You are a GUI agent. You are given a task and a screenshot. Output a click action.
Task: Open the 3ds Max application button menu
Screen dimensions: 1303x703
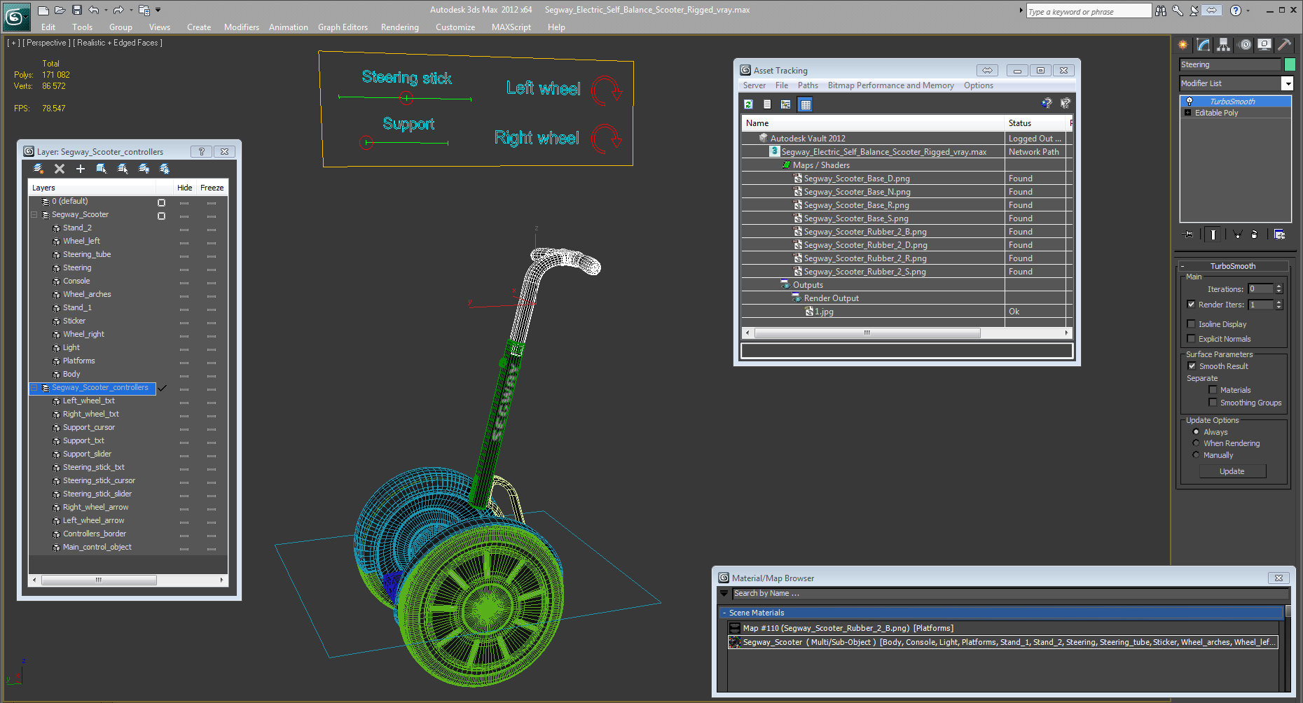(15, 16)
